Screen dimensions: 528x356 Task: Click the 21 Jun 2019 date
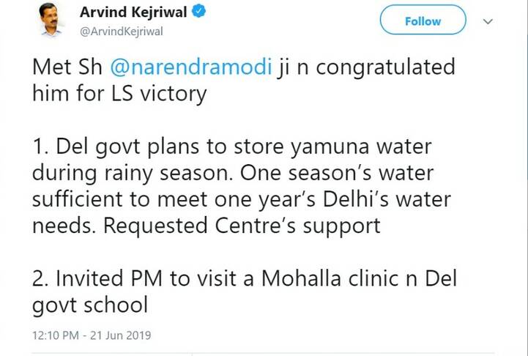(123, 335)
